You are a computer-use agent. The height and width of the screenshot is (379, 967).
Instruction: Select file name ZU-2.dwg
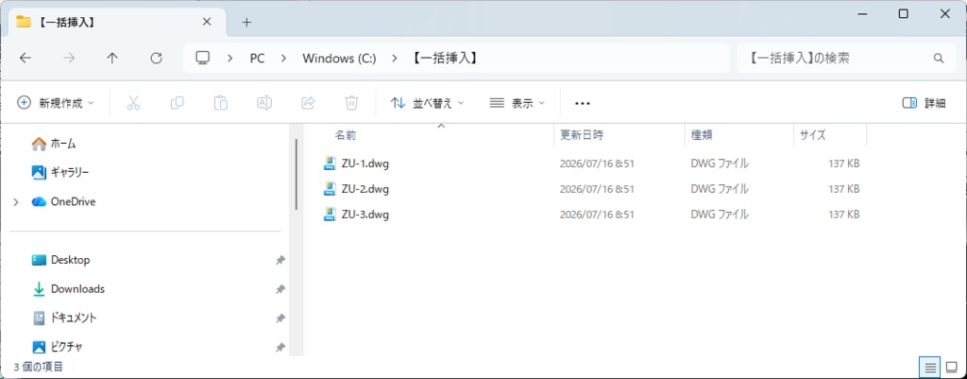(365, 189)
